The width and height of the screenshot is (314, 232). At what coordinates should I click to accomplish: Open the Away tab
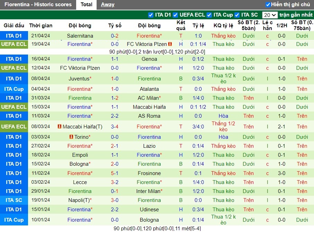[108, 4]
